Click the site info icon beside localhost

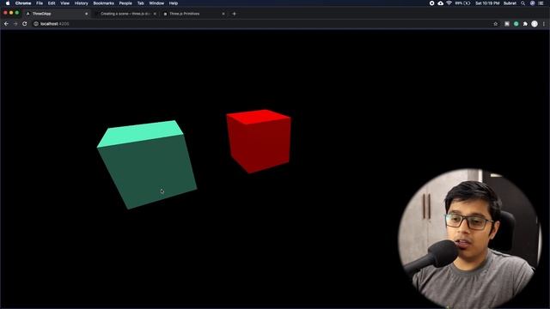click(36, 24)
